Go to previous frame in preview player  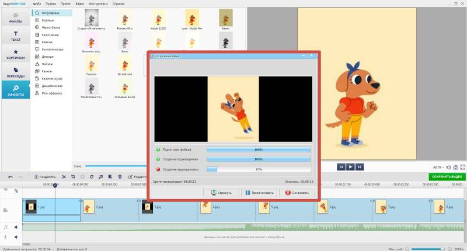[x=341, y=167]
